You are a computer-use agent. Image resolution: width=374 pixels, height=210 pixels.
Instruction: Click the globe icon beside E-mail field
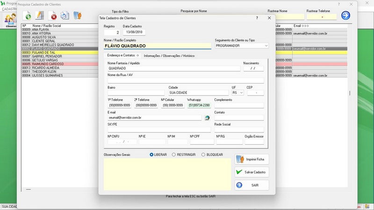[207, 118]
